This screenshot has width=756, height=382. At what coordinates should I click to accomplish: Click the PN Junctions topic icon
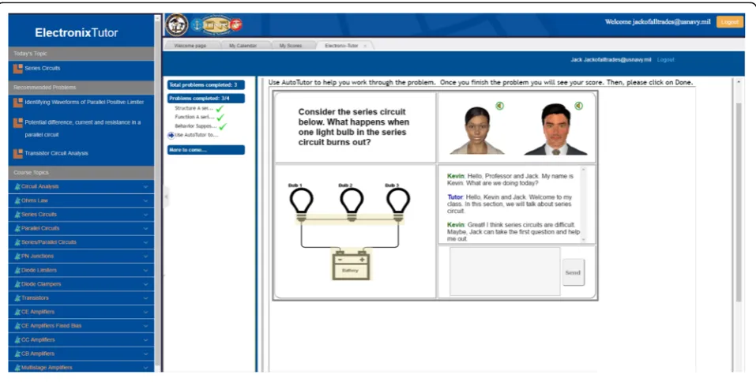pos(17,257)
